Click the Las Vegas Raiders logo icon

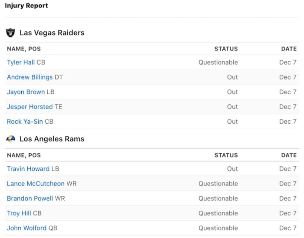click(10, 33)
